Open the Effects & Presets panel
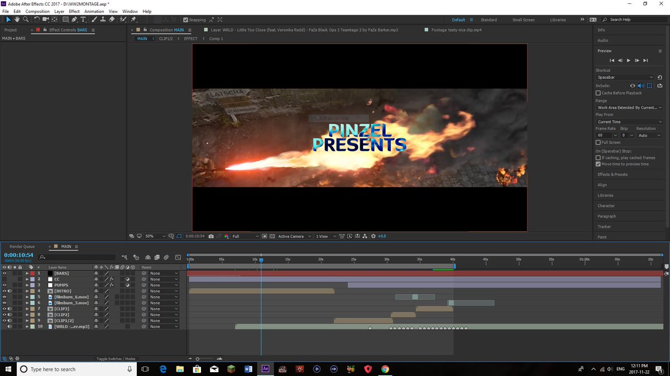This screenshot has height=376, width=670. pos(613,174)
